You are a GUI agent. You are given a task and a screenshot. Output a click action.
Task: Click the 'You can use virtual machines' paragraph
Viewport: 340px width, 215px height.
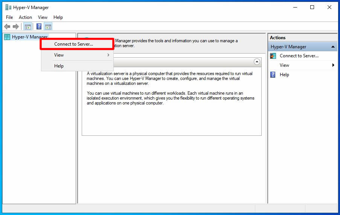click(171, 98)
